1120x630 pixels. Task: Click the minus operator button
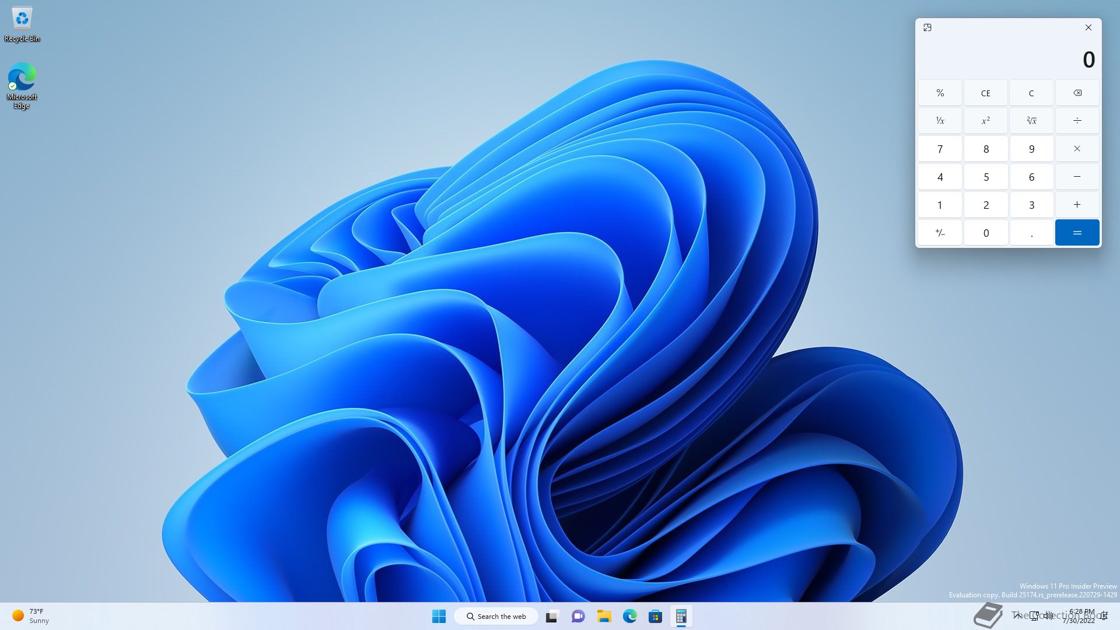[x=1077, y=177]
